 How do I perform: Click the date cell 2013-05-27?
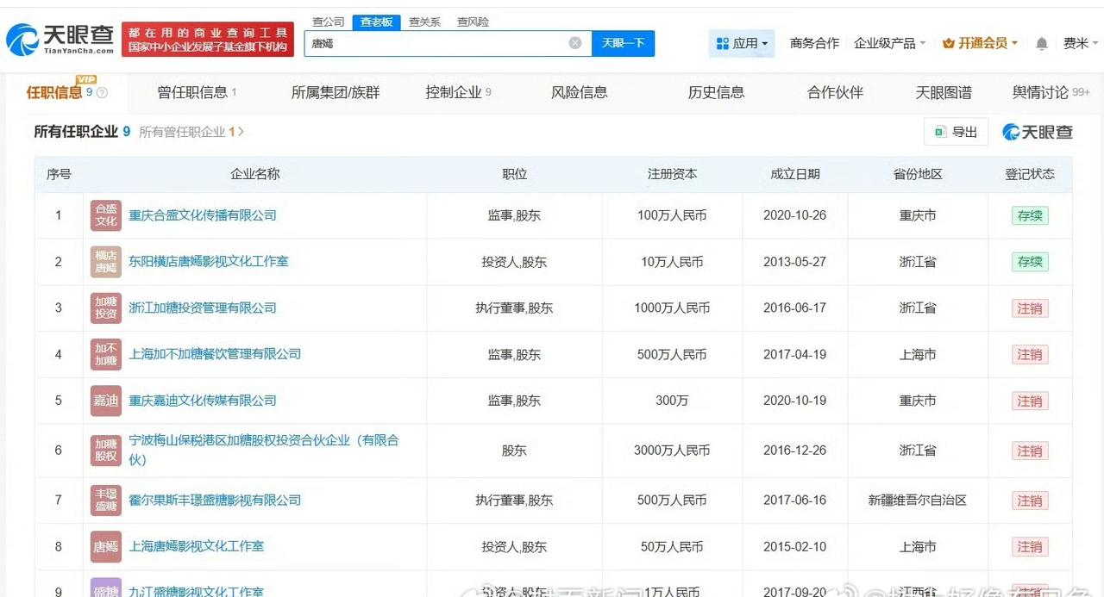click(794, 262)
